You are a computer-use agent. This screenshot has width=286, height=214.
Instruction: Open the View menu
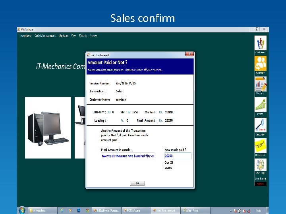pyautogui.click(x=73, y=36)
